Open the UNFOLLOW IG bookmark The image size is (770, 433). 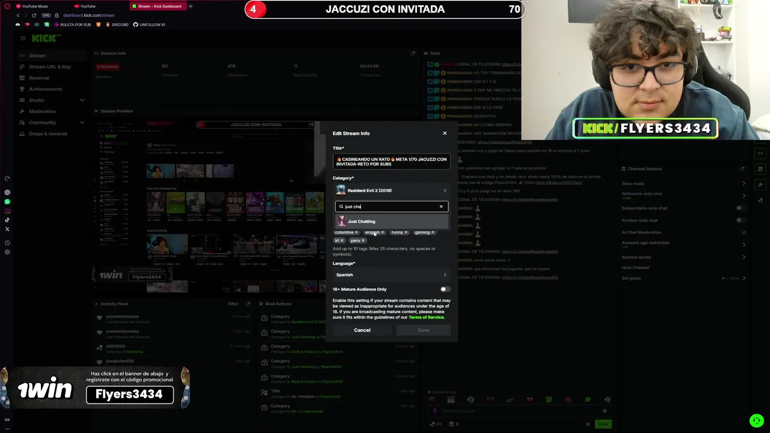coord(149,25)
